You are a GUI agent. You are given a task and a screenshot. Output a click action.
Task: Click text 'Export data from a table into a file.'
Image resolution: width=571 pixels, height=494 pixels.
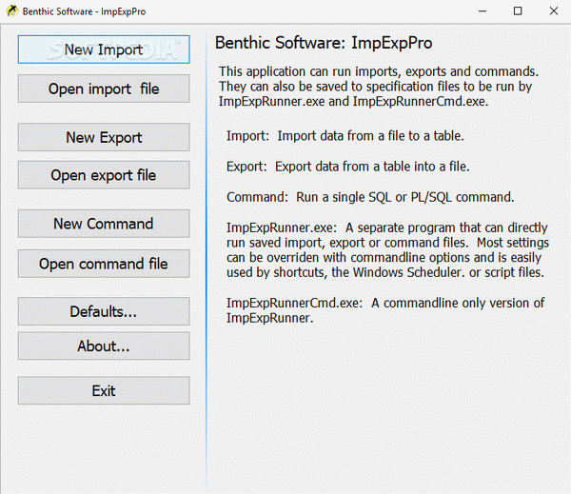372,167
